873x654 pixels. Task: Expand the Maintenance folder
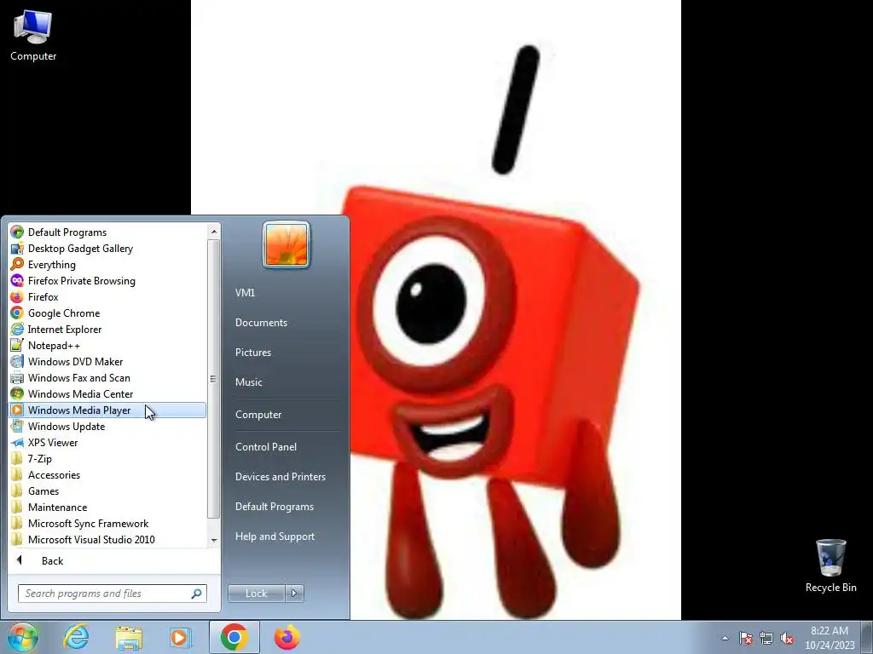point(107,508)
